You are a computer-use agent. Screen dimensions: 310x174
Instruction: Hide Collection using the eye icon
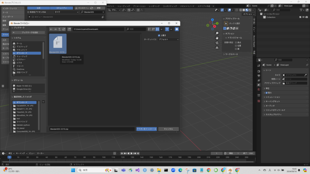click(x=303, y=17)
